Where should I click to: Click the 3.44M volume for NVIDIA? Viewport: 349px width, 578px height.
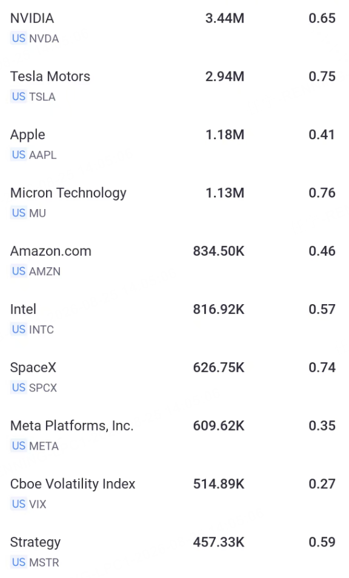point(225,18)
